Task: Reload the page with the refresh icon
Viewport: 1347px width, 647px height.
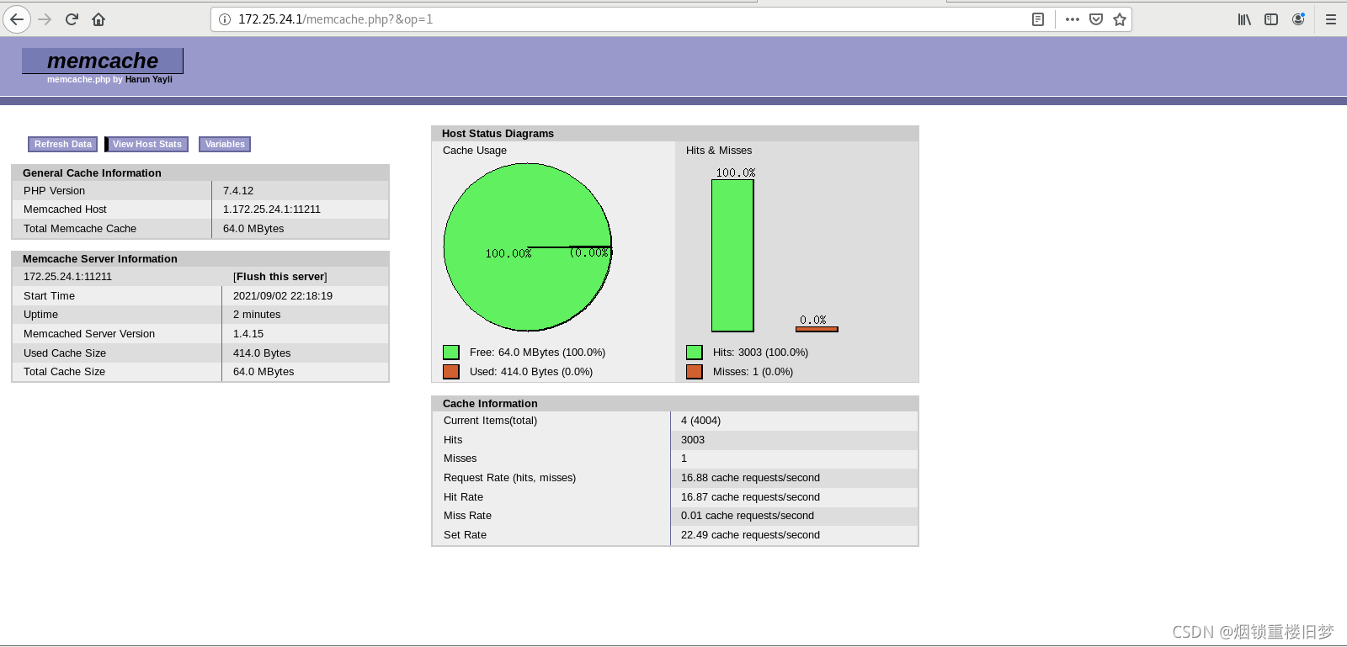Action: tap(72, 19)
